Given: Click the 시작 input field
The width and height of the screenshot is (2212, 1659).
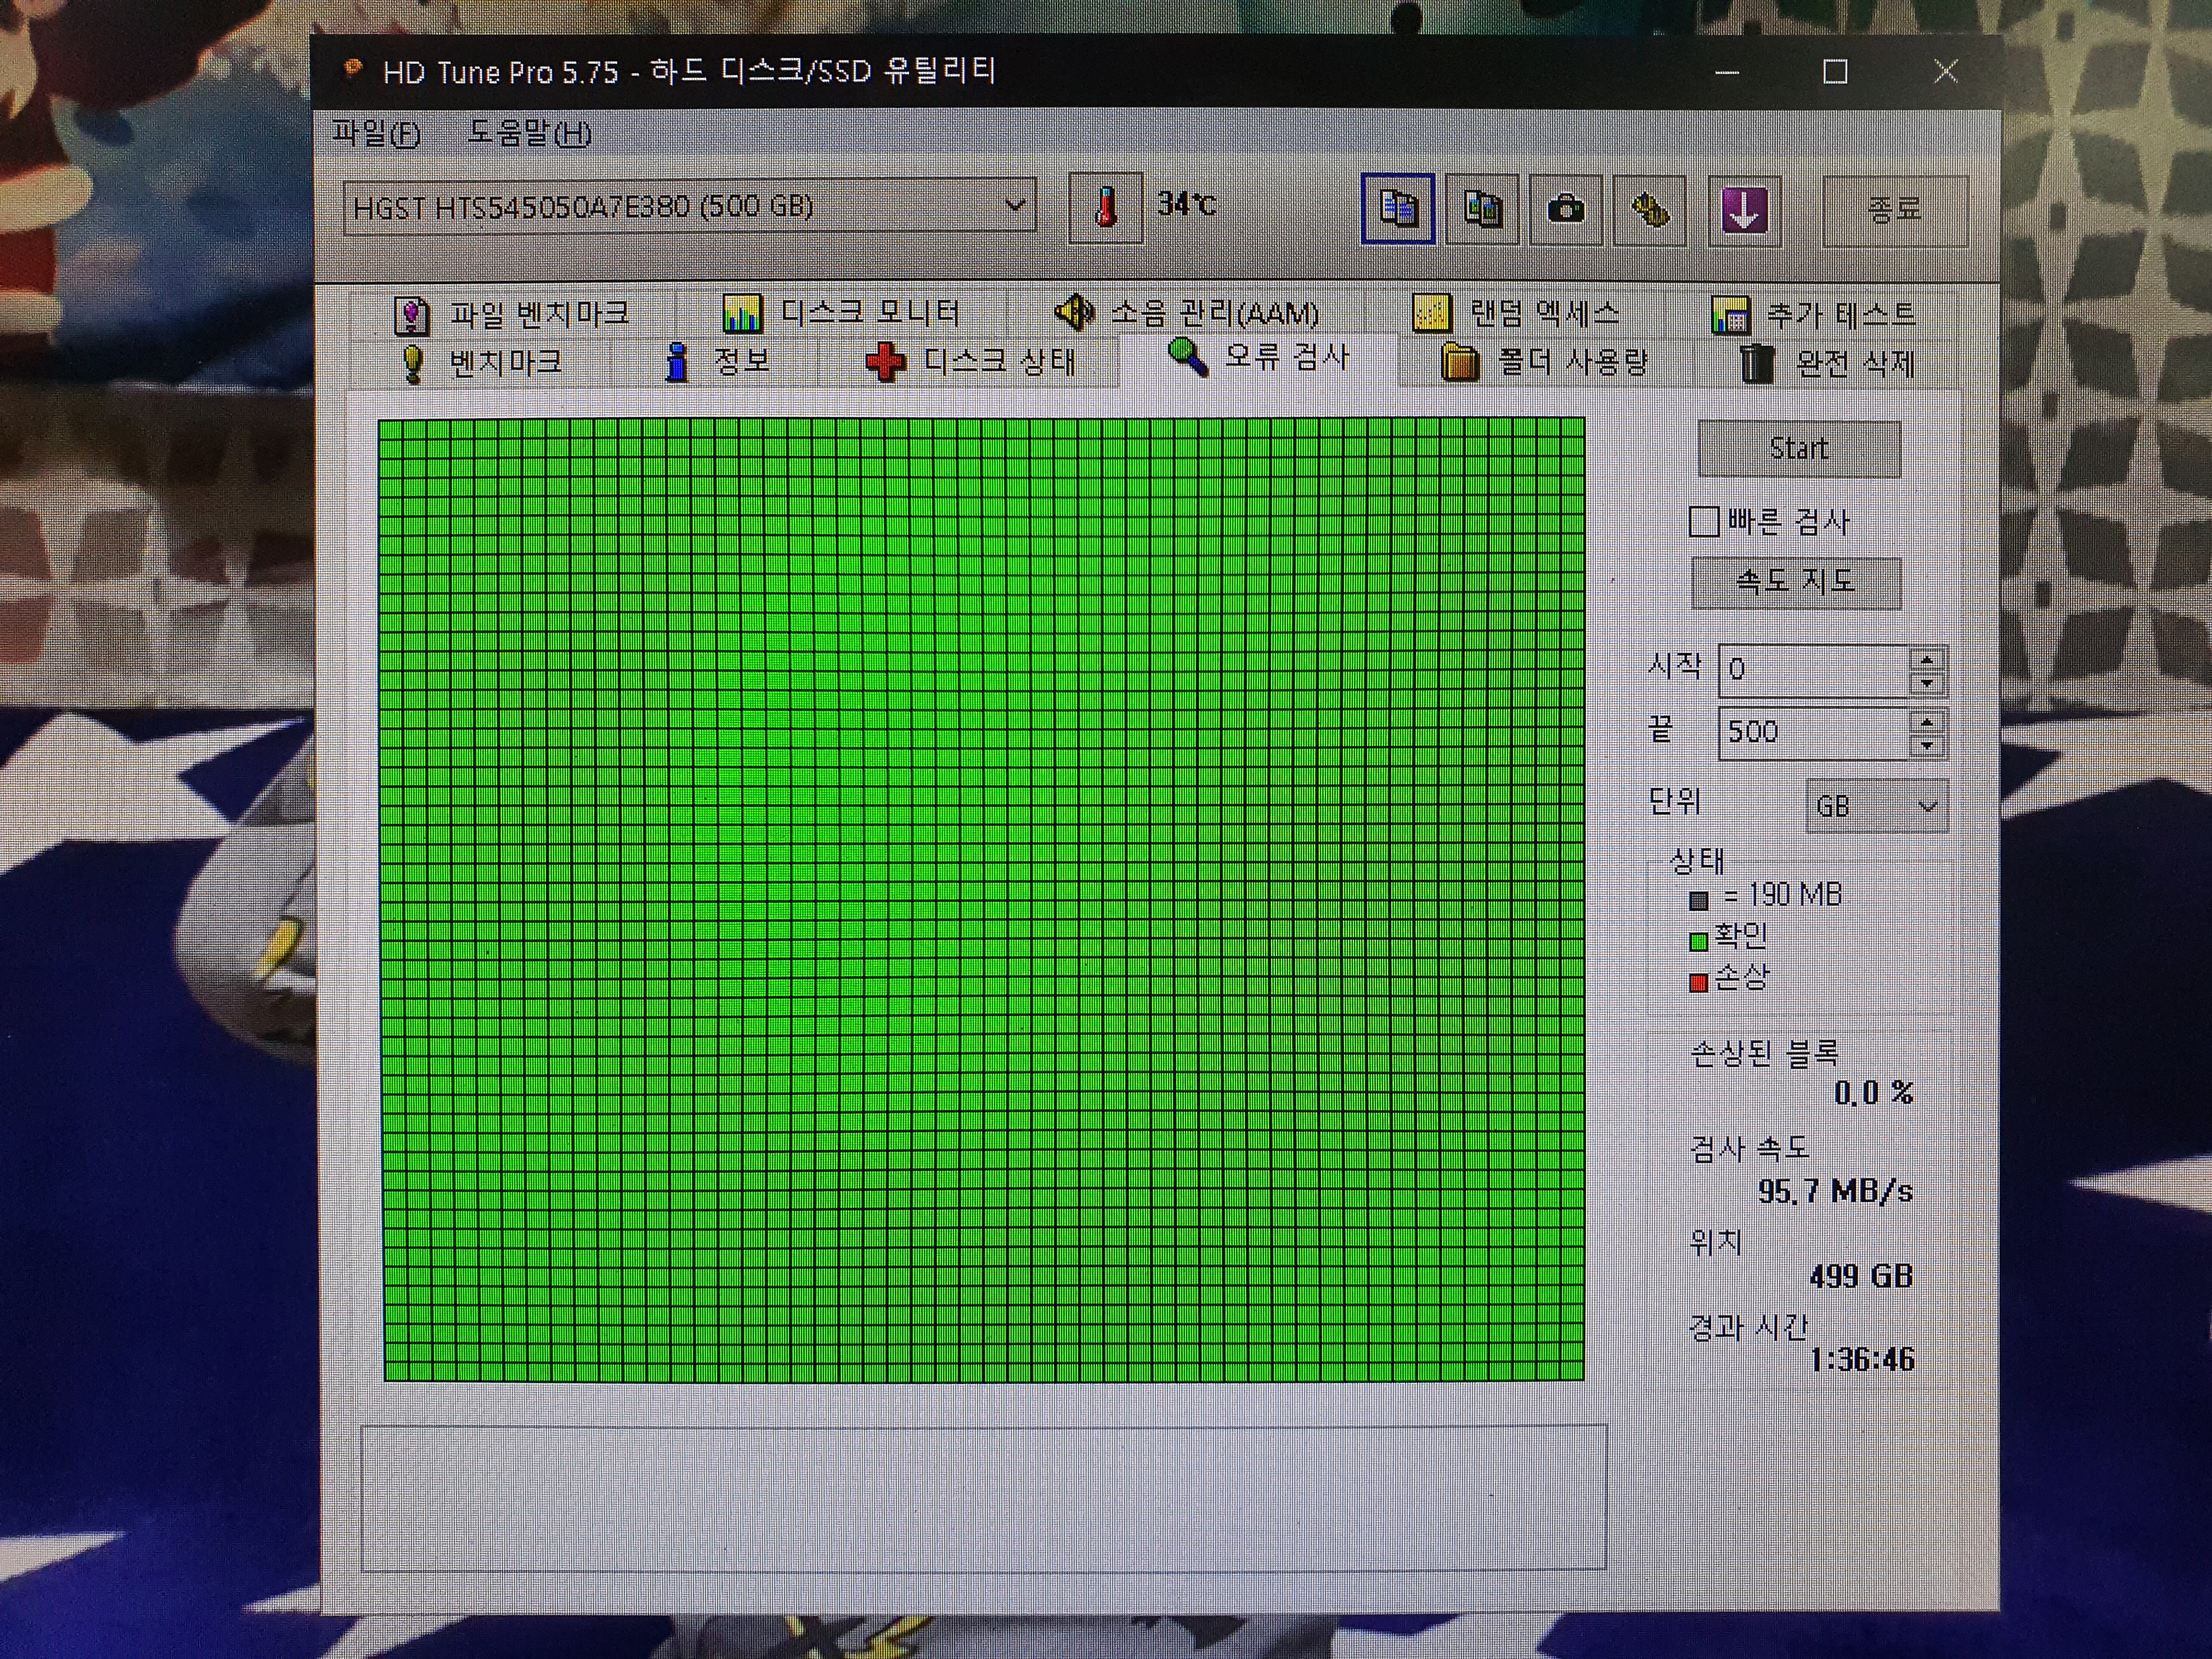Looking at the screenshot, I should coord(1814,670).
